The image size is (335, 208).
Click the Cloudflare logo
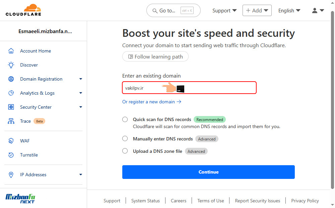pyautogui.click(x=23, y=10)
